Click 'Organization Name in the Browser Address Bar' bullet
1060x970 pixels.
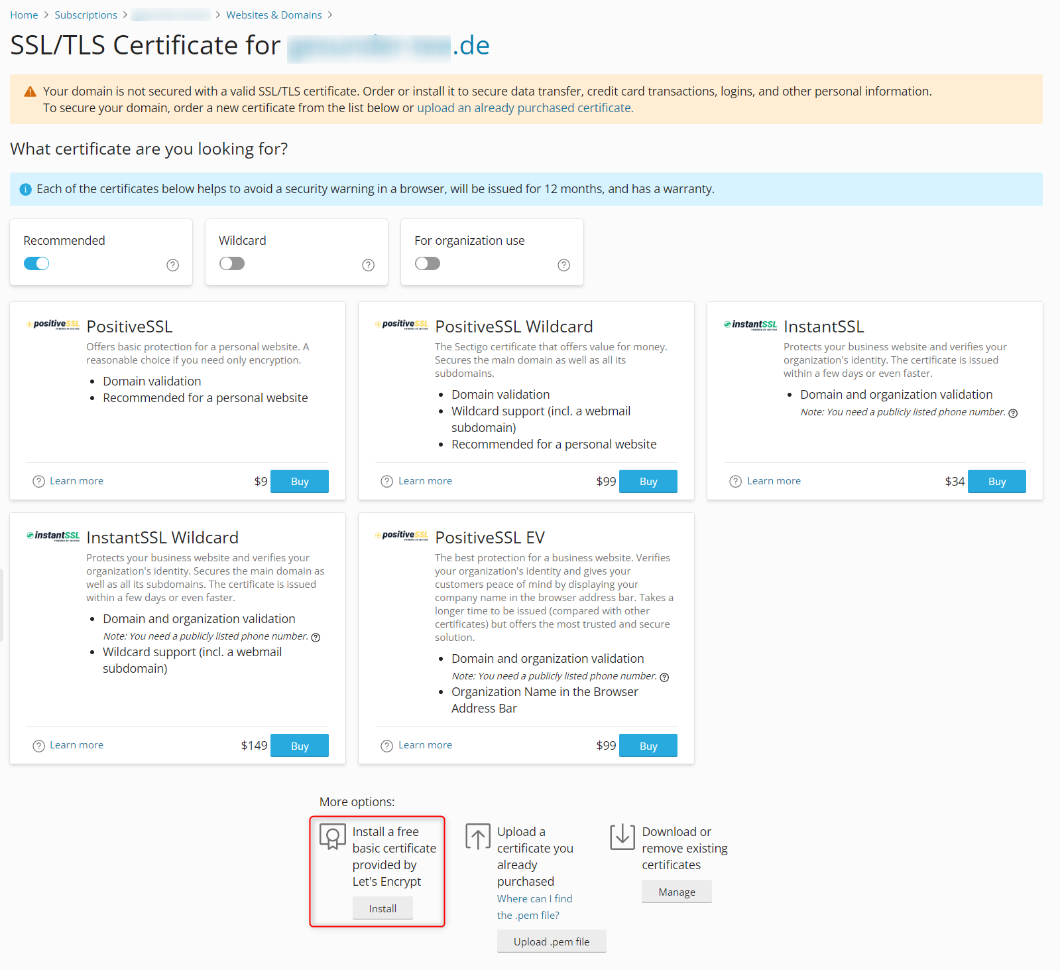click(x=544, y=701)
